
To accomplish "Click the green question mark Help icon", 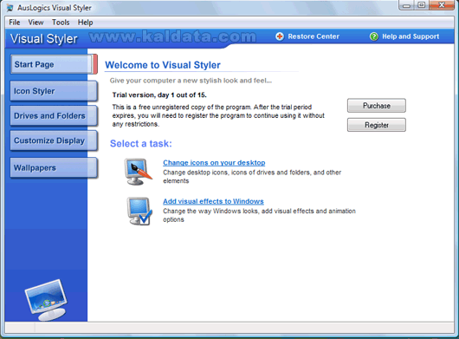I will point(374,36).
